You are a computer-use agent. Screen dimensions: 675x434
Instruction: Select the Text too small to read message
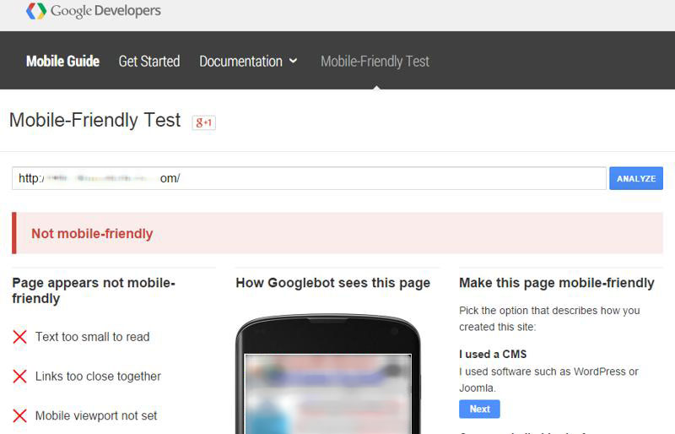click(93, 337)
